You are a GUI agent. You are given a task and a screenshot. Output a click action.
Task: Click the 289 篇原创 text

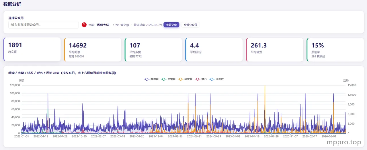click(x=318, y=57)
